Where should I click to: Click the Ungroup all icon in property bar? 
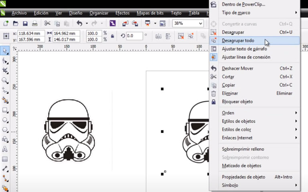pos(190,36)
